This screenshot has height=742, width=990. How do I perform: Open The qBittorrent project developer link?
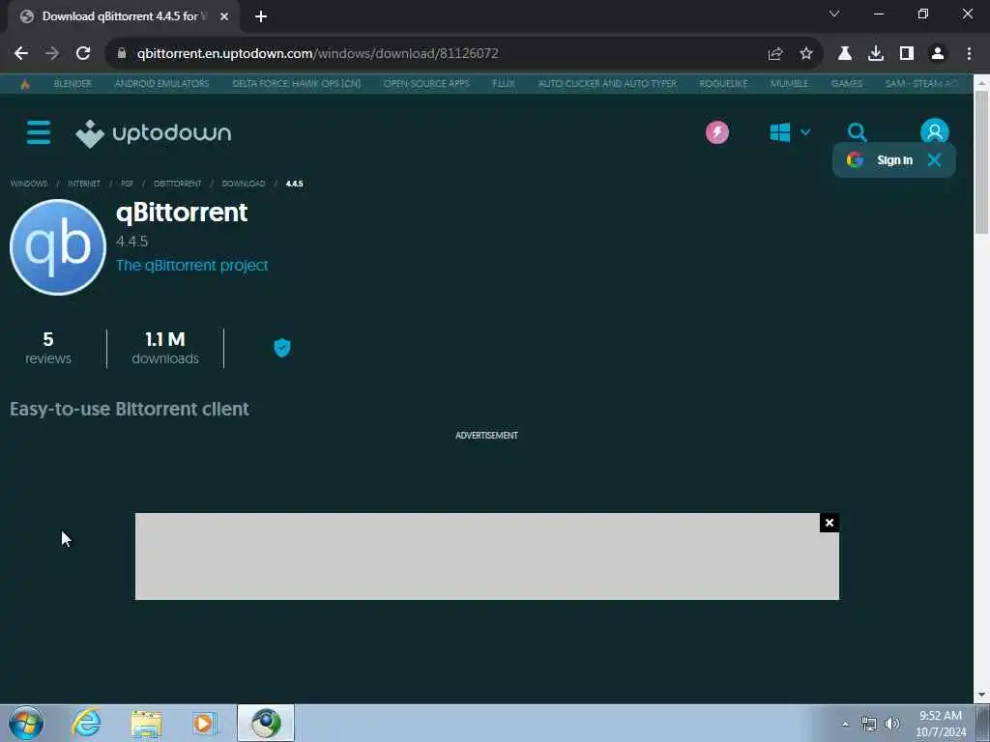pos(192,266)
